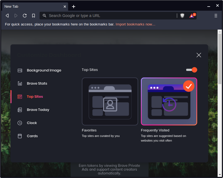Click the Brave Shields lion icon
Viewport: 223px width, 178px height.
coord(182,16)
